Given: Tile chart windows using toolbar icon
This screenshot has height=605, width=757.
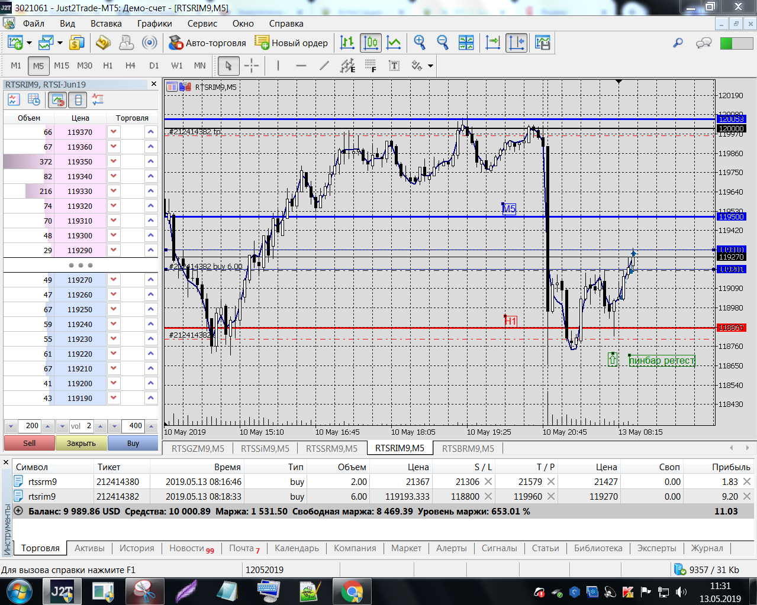Looking at the screenshot, I should 466,43.
